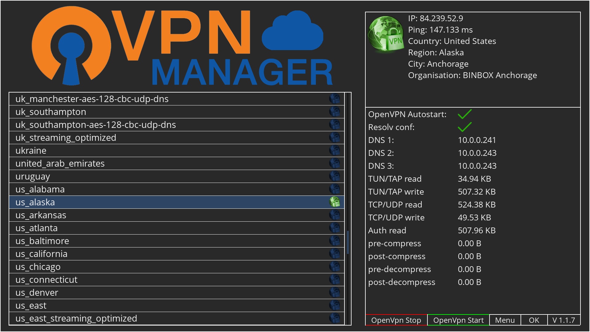590x332 pixels.
Task: Click the globe icon in the us_arkansas row
Action: (x=335, y=215)
